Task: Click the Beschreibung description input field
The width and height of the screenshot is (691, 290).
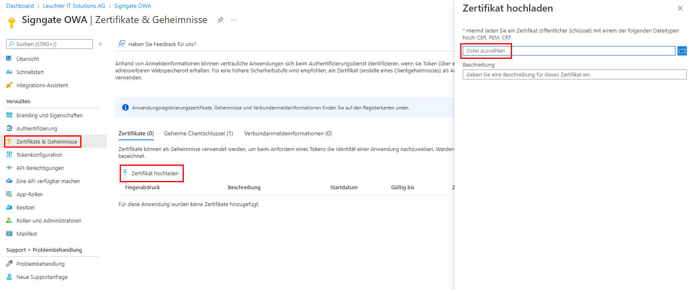Action: pos(575,74)
